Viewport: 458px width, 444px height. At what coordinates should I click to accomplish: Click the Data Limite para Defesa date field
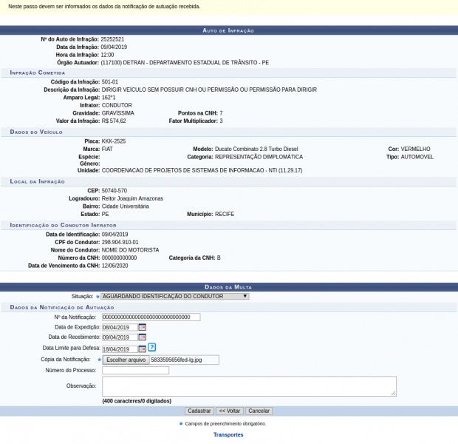click(120, 349)
